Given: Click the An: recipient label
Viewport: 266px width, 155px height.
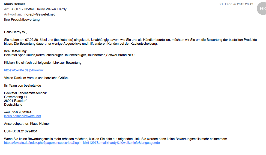Looking at the screenshot, I should (x=7, y=9).
